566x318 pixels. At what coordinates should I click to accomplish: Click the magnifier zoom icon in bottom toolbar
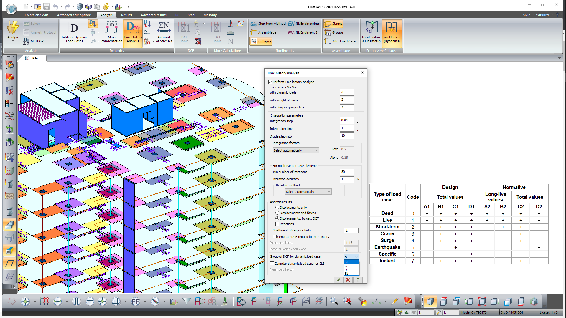(334, 301)
